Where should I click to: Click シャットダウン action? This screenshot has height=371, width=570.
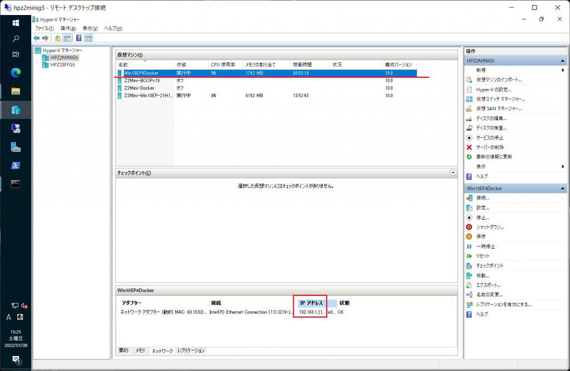point(490,227)
